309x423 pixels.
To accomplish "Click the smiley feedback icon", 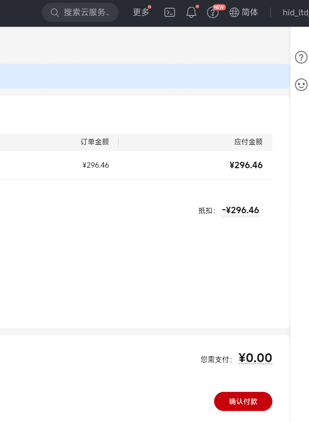I will click(x=301, y=85).
